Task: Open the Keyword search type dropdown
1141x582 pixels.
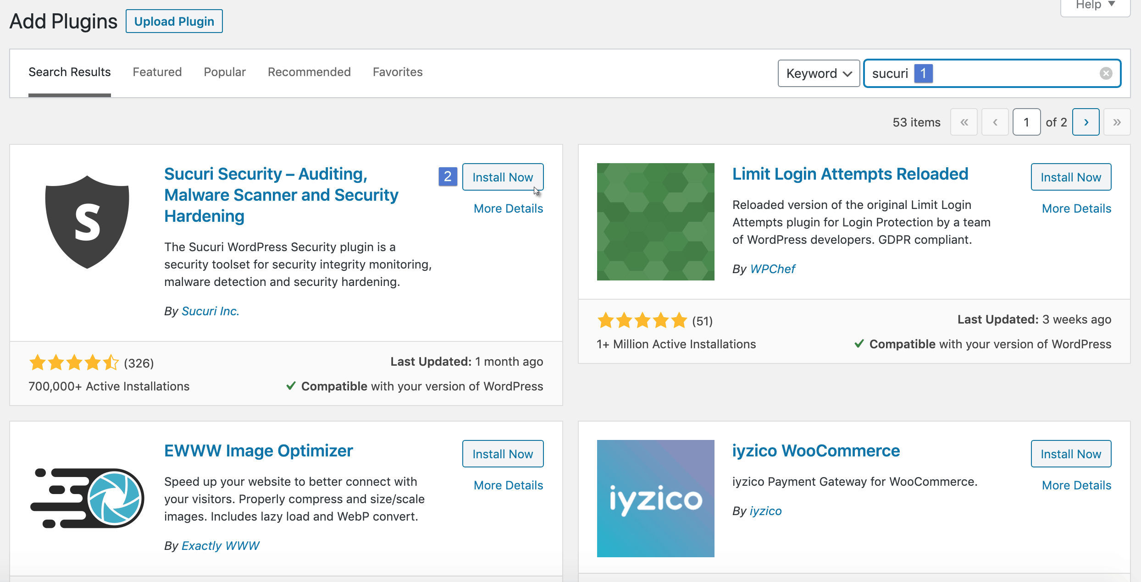Action: coord(819,73)
